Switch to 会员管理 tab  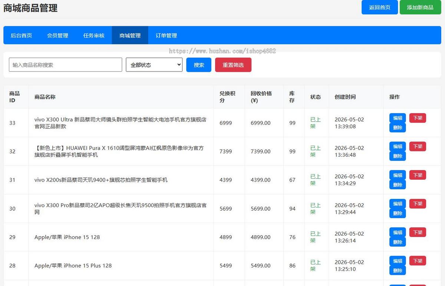coord(57,36)
